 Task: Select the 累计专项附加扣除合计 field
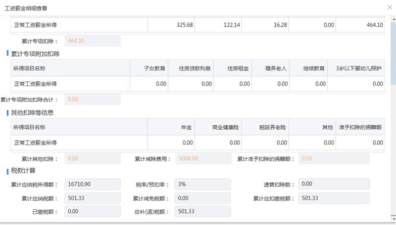(93, 99)
